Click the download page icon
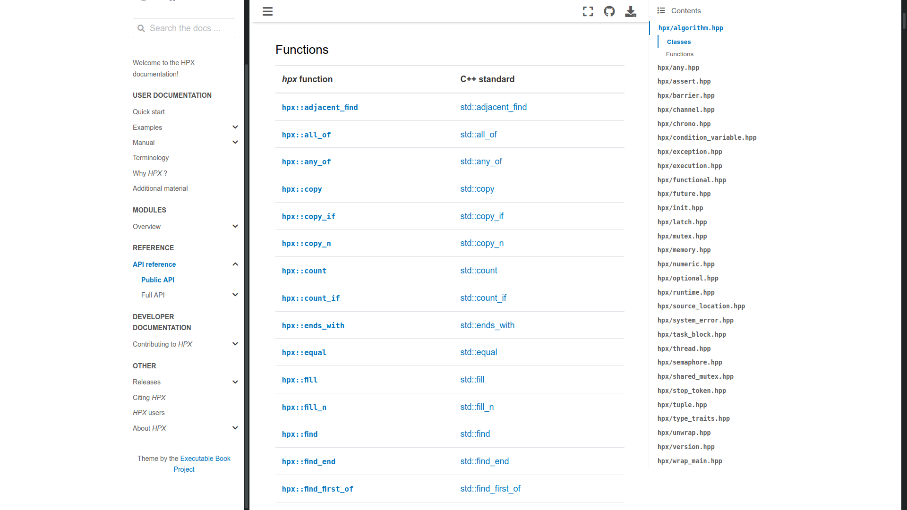 [631, 11]
